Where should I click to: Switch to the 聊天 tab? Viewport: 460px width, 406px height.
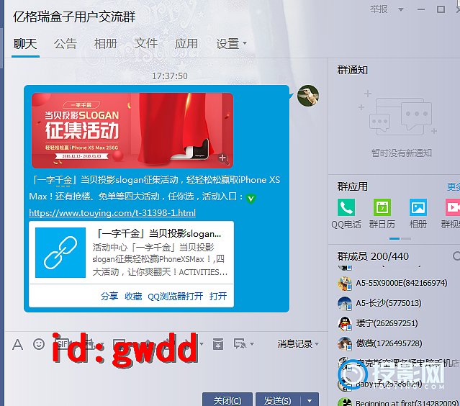[25, 44]
